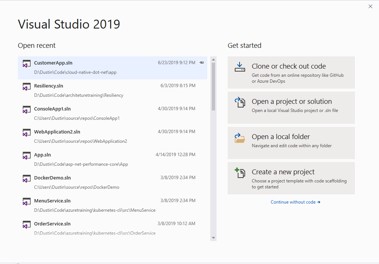Open OrderService.sln recent entry
Screen dimensions: 379x264
click(112, 228)
